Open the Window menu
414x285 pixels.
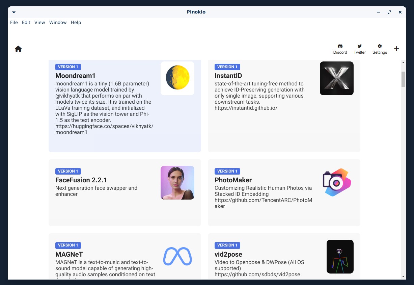click(58, 22)
